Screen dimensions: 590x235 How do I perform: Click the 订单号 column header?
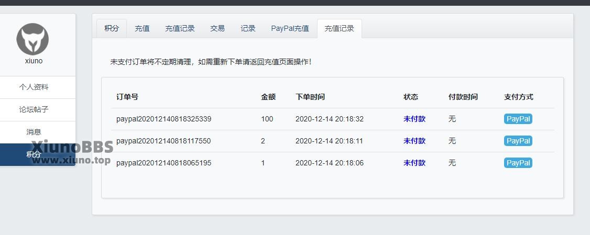(x=127, y=97)
